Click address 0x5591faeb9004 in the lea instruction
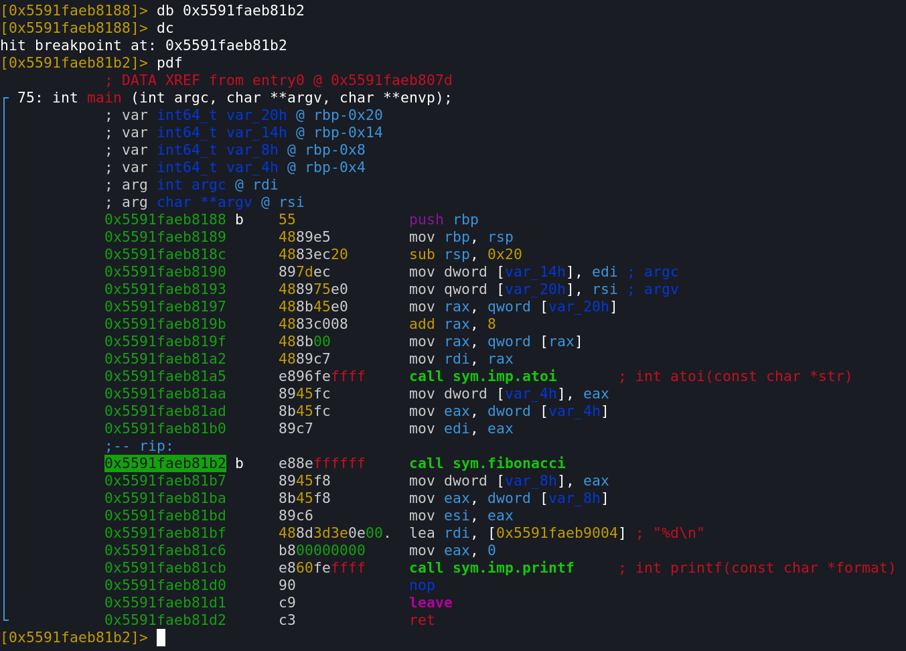The height and width of the screenshot is (651, 906). pyautogui.click(x=556, y=533)
